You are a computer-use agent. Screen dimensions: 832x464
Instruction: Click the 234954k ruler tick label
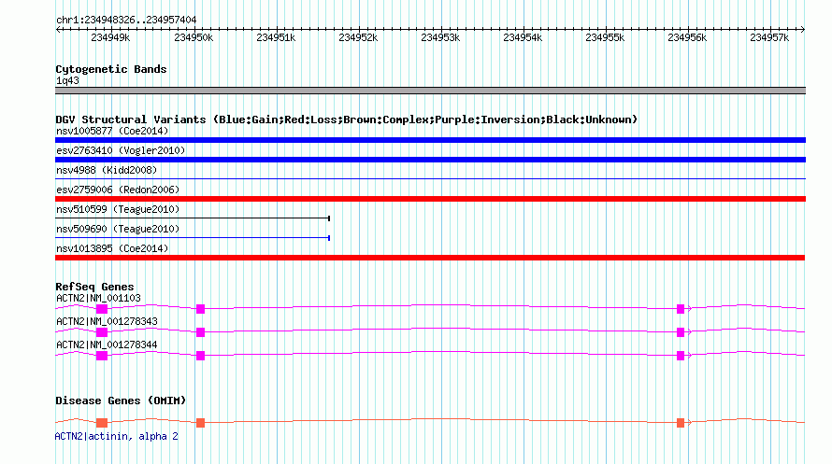pos(523,38)
